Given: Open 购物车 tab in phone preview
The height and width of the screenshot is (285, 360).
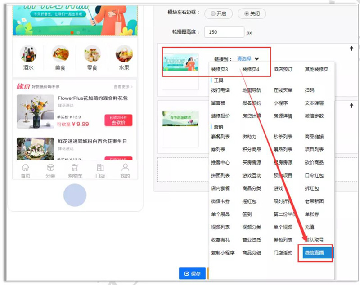Looking at the screenshot, I should coord(75,171).
